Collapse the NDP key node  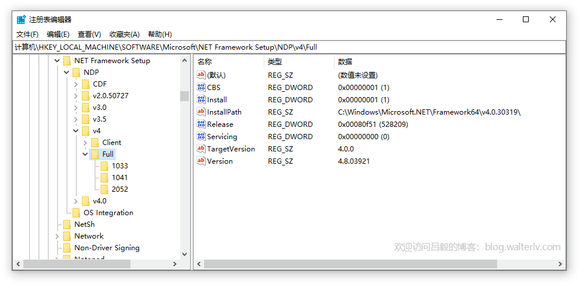click(67, 73)
